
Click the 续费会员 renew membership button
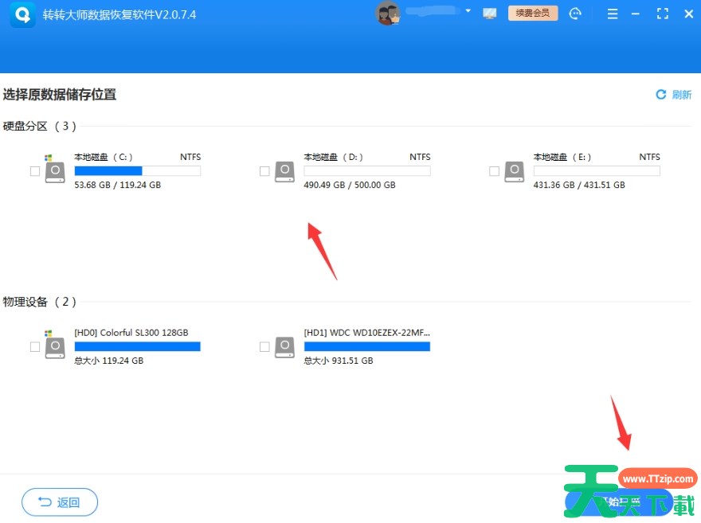click(533, 14)
